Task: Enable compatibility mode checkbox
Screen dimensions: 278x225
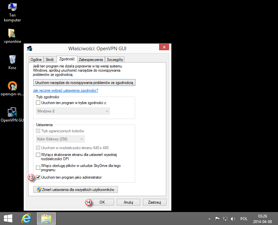Action: [38, 102]
